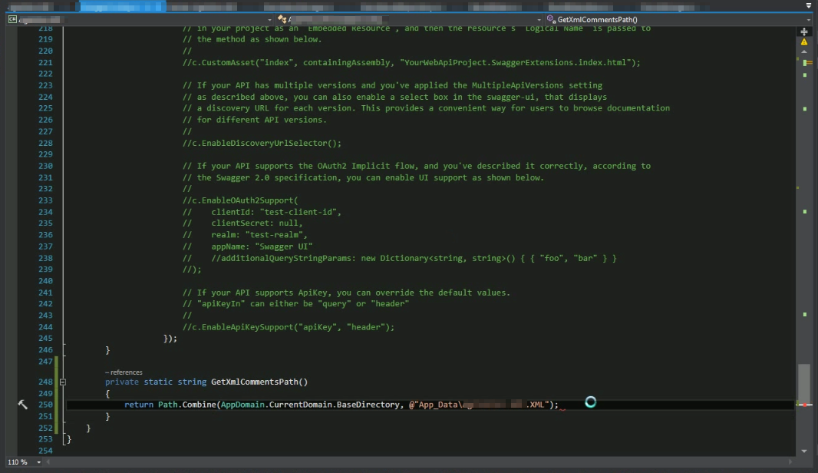818x473 pixels.
Task: Collapse the GetXmlCommentsPath method outline box
Action: pos(63,382)
